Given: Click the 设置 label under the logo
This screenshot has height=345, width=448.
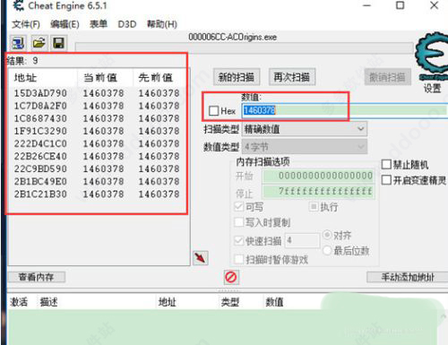Looking at the screenshot, I should 432,88.
